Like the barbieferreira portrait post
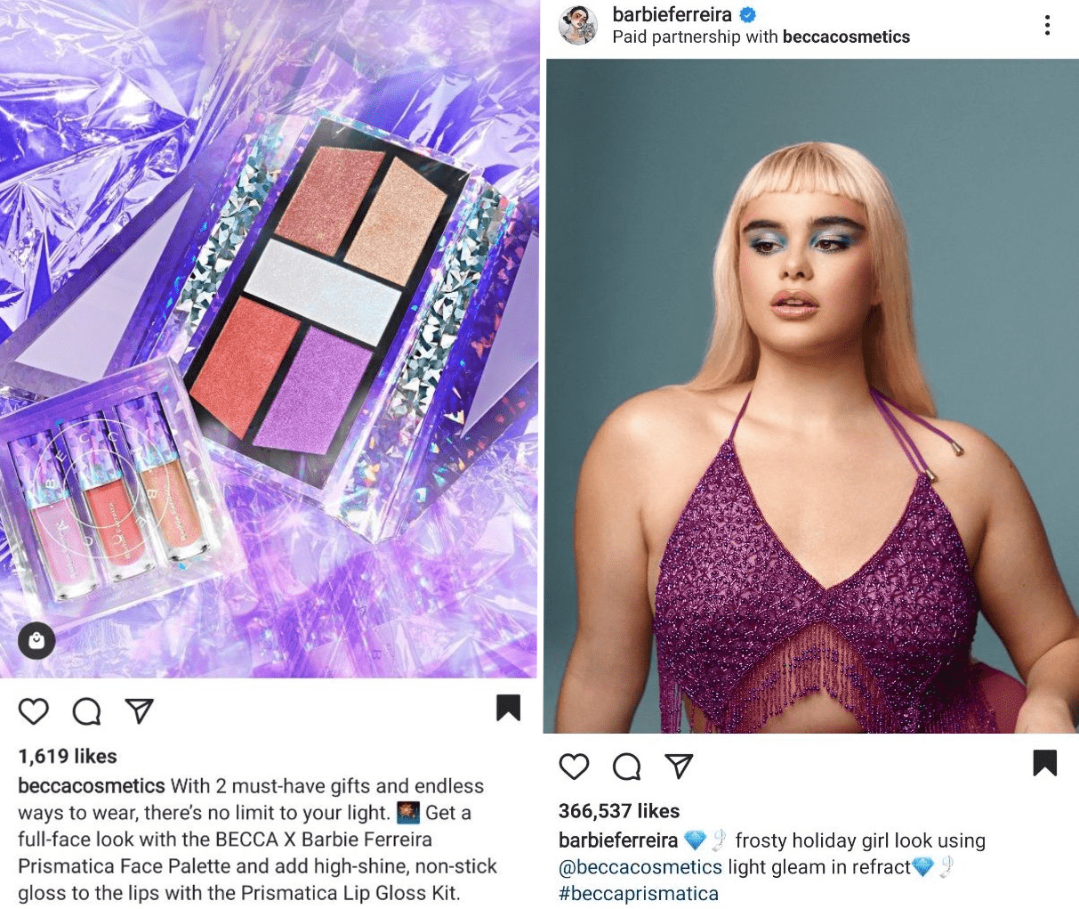 574,766
